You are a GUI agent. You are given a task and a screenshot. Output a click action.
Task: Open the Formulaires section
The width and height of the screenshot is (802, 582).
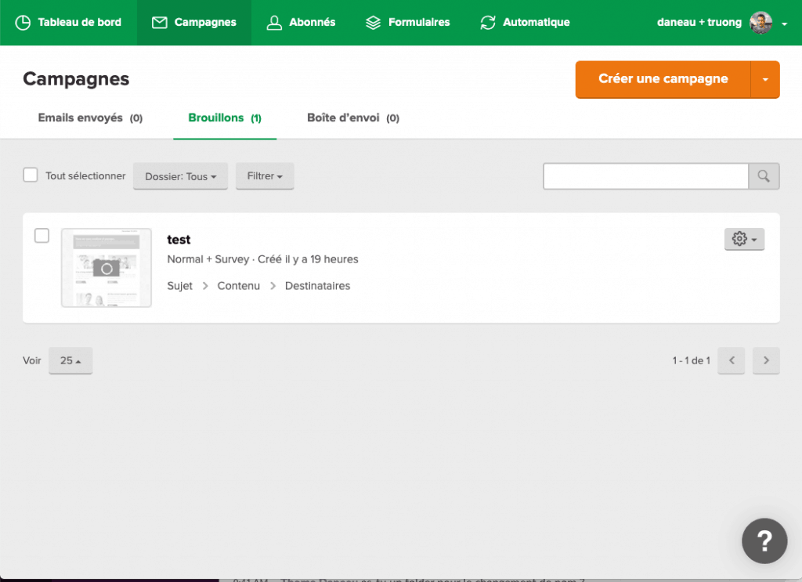pyautogui.click(x=408, y=22)
